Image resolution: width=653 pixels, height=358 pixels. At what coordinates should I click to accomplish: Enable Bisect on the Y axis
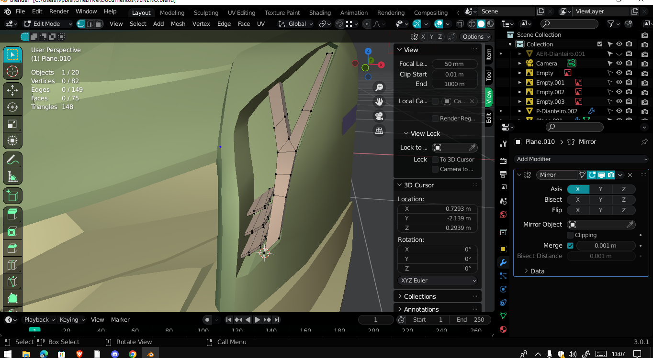coord(601,200)
